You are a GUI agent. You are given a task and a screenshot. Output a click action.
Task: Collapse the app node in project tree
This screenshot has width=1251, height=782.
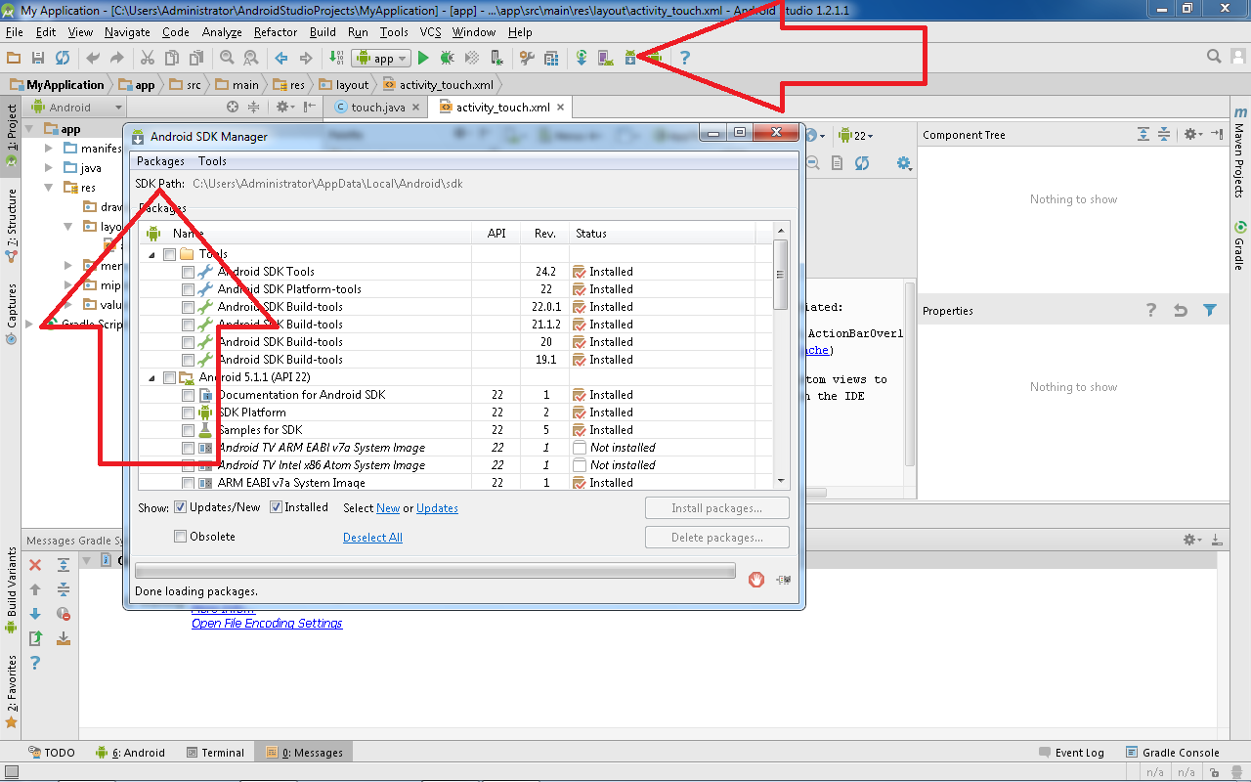[31, 129]
